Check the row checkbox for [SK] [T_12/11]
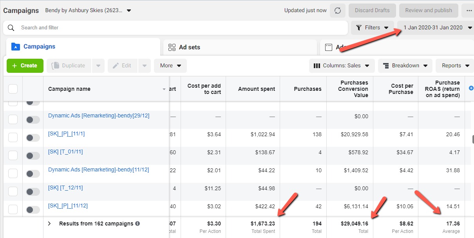The image size is (474, 238). (13, 191)
